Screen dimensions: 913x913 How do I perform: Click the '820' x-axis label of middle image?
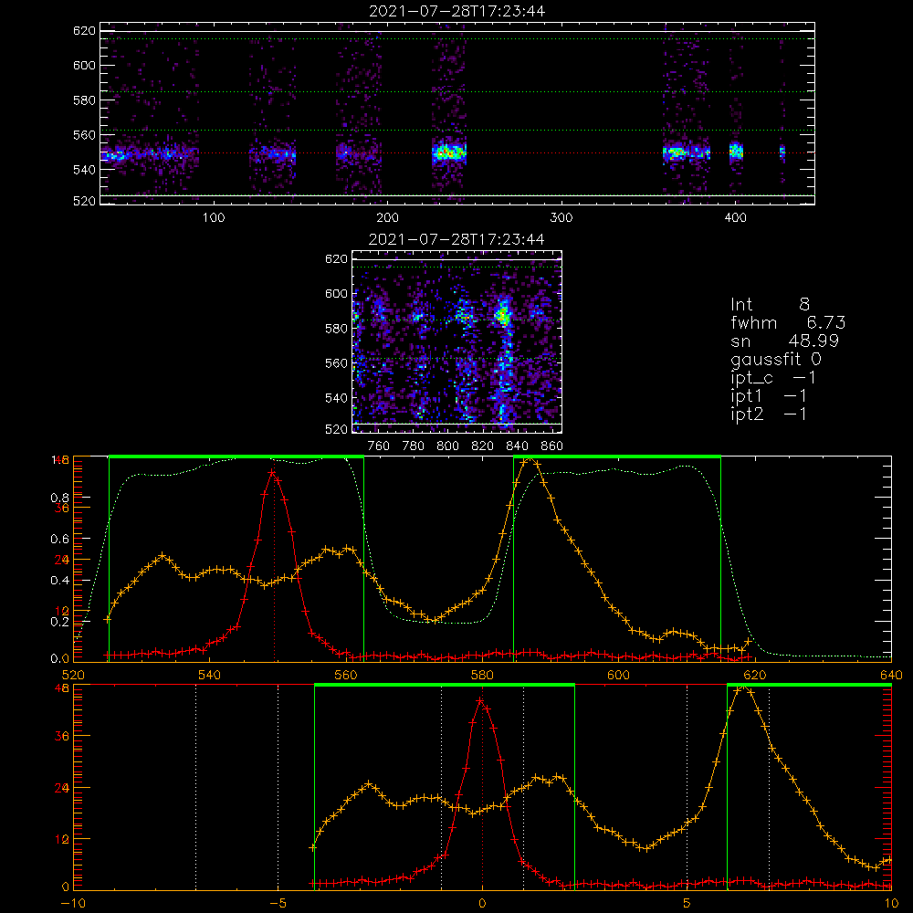(x=483, y=446)
